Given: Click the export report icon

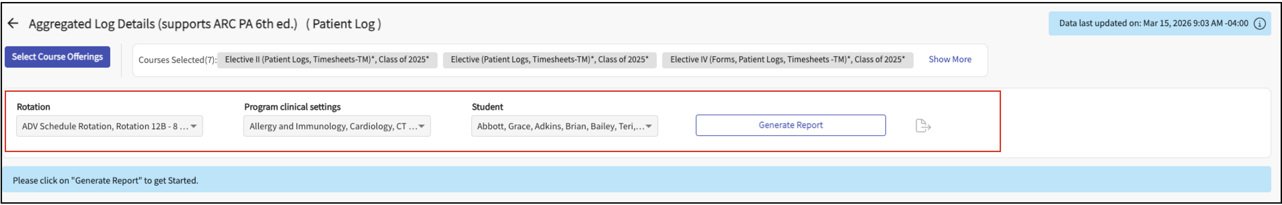Looking at the screenshot, I should 923,126.
